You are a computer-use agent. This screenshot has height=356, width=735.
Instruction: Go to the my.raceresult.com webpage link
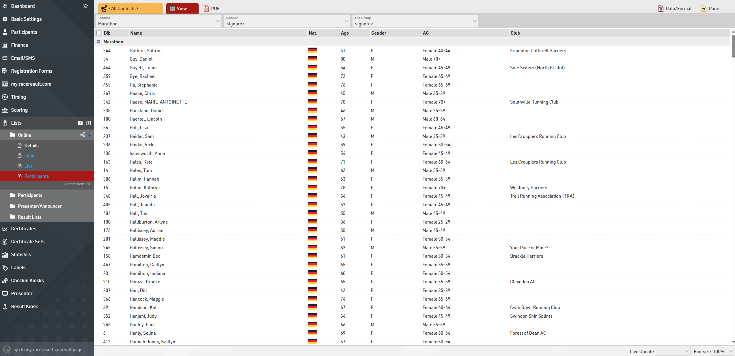48,349
